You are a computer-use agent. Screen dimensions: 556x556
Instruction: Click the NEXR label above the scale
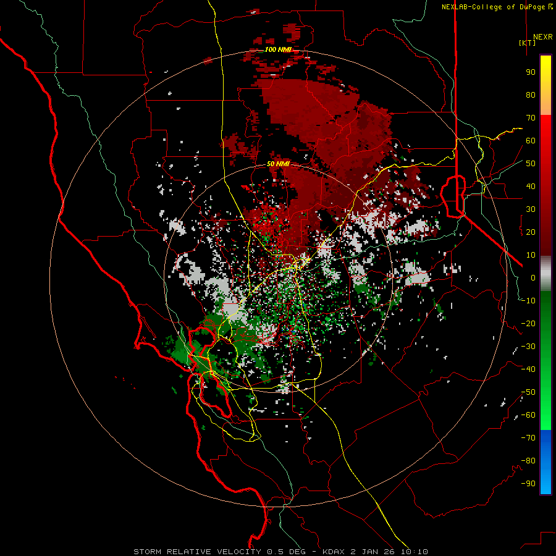click(x=542, y=37)
